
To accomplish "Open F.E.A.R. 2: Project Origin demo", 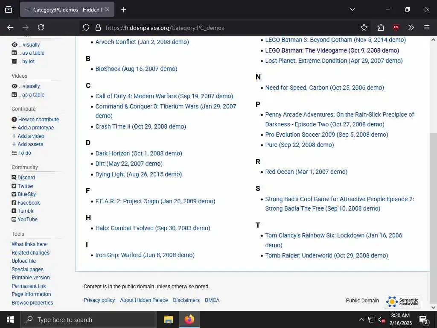I will tap(155, 202).
